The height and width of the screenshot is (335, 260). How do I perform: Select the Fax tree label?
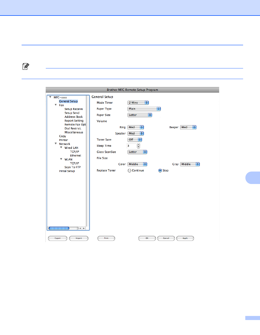click(61, 105)
